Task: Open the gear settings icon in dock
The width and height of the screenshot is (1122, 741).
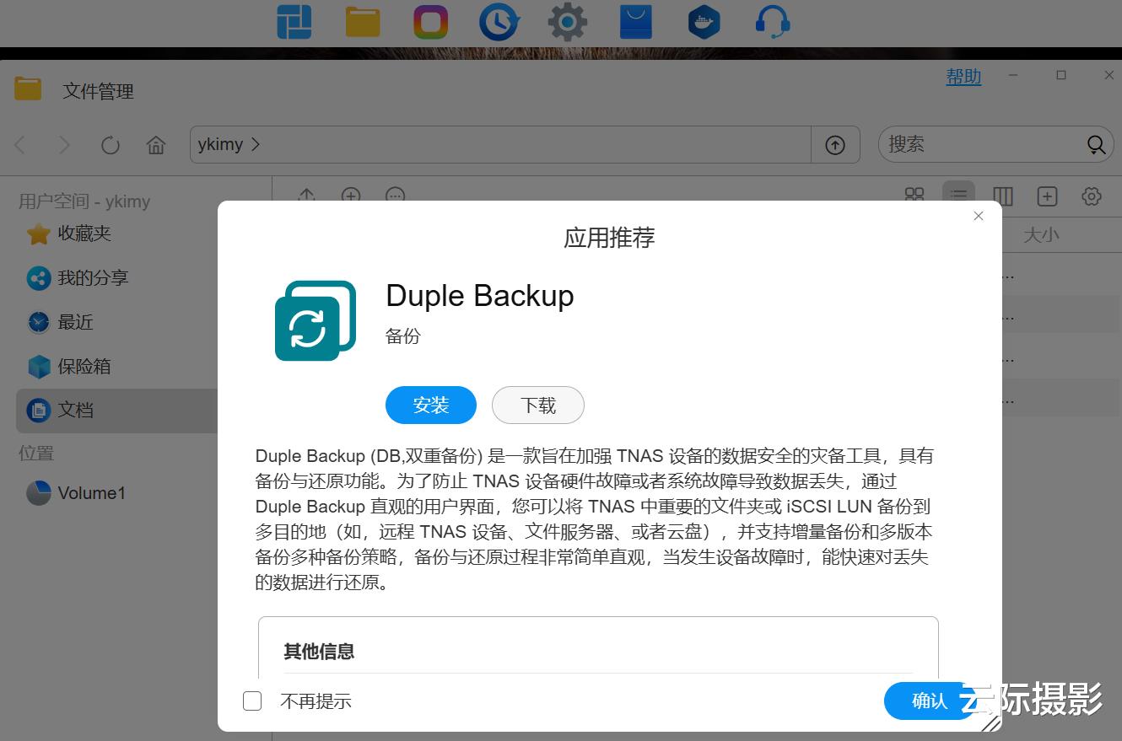Action: coord(568,22)
